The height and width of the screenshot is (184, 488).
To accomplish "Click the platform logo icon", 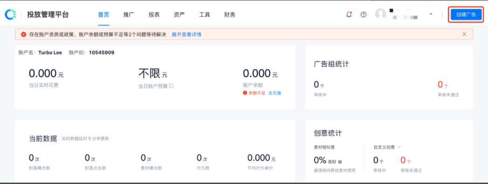I will [x=10, y=14].
